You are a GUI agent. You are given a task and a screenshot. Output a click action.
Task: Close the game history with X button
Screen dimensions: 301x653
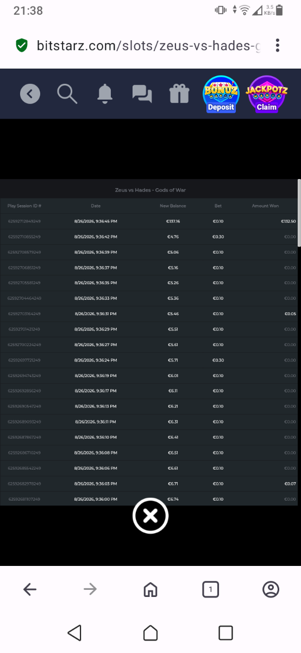click(150, 515)
